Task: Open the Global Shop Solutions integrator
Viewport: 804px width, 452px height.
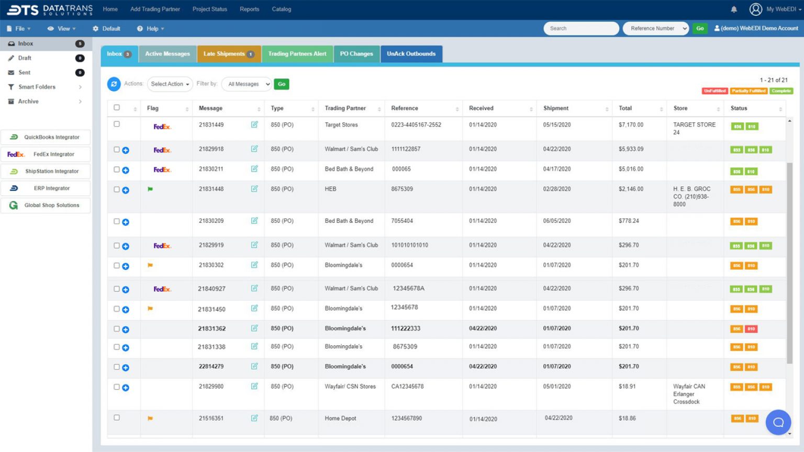Action: (x=45, y=205)
